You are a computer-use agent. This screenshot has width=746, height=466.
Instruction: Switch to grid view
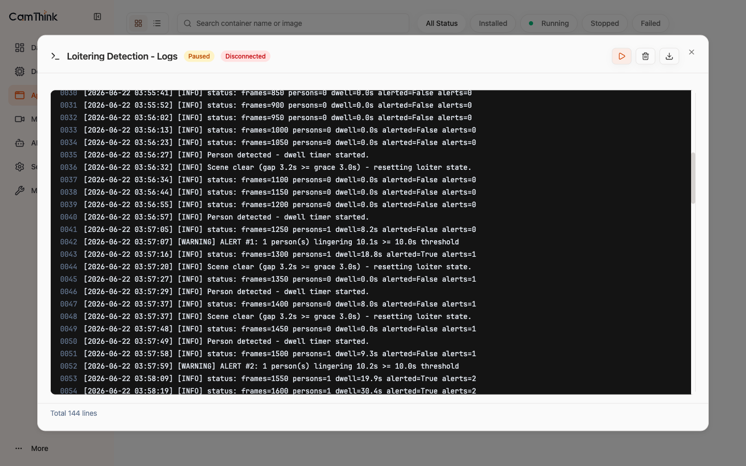[x=138, y=23]
